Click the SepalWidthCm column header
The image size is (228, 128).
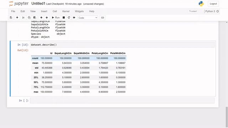pyautogui.click(x=82, y=53)
